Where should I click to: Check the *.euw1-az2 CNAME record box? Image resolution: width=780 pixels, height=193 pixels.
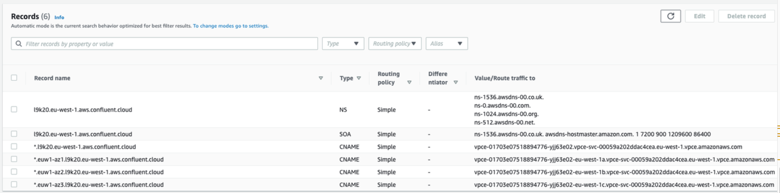coord(14,172)
